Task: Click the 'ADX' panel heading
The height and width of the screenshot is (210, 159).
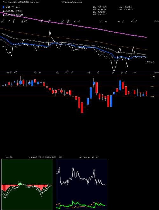Action: pyautogui.click(x=60, y=157)
